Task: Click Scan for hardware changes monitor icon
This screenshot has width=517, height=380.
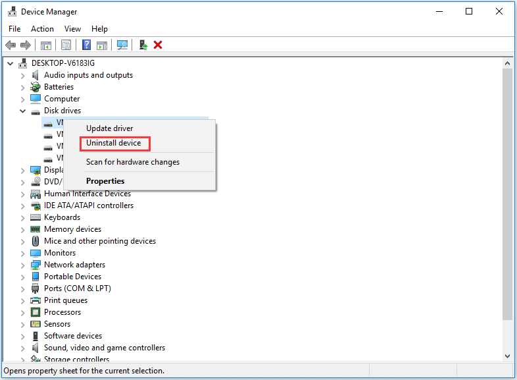Action: [x=122, y=45]
